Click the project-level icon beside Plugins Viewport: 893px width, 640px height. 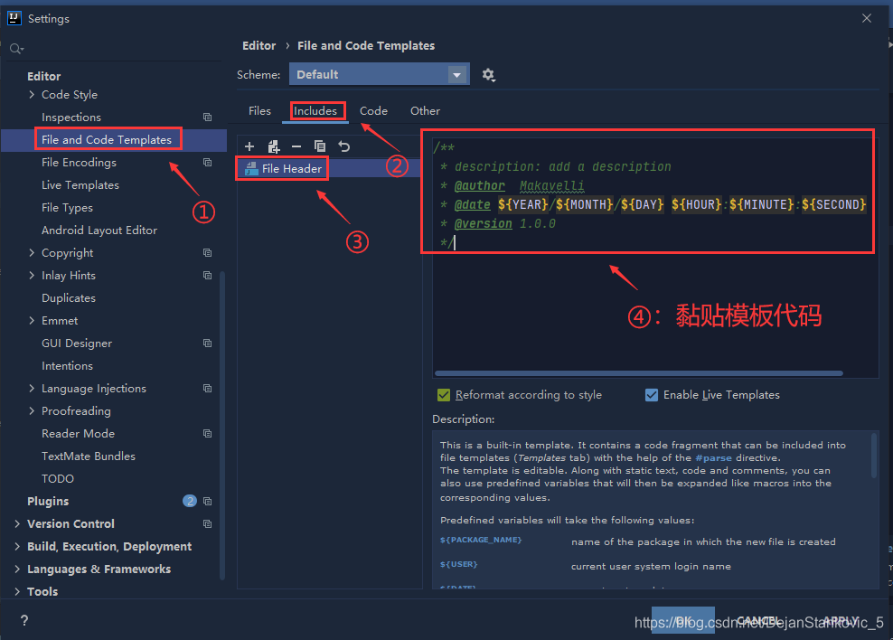207,501
